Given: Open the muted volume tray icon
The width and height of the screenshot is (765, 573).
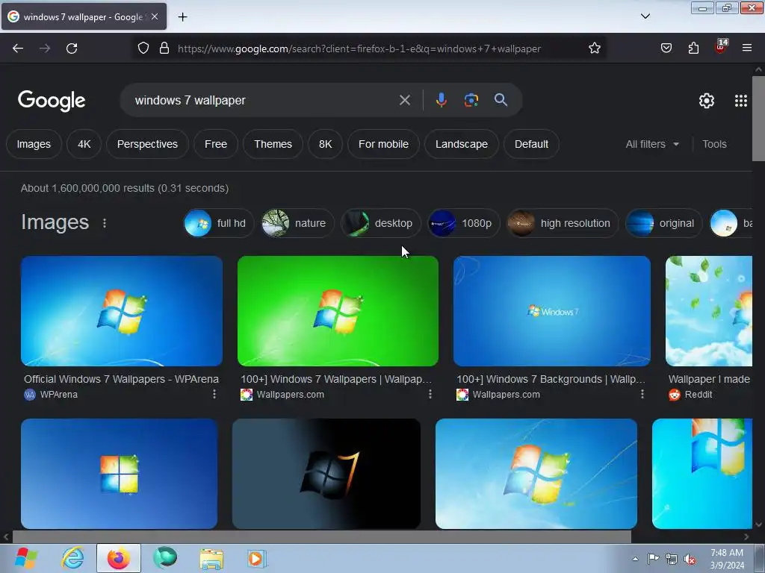Looking at the screenshot, I should click(690, 559).
